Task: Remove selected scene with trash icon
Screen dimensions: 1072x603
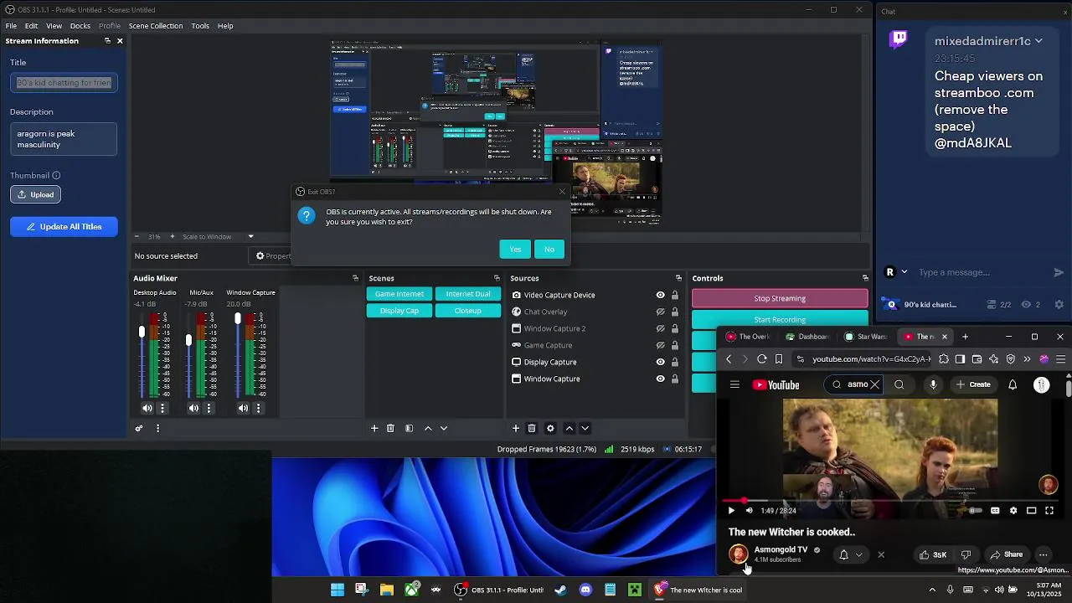Action: click(x=390, y=428)
